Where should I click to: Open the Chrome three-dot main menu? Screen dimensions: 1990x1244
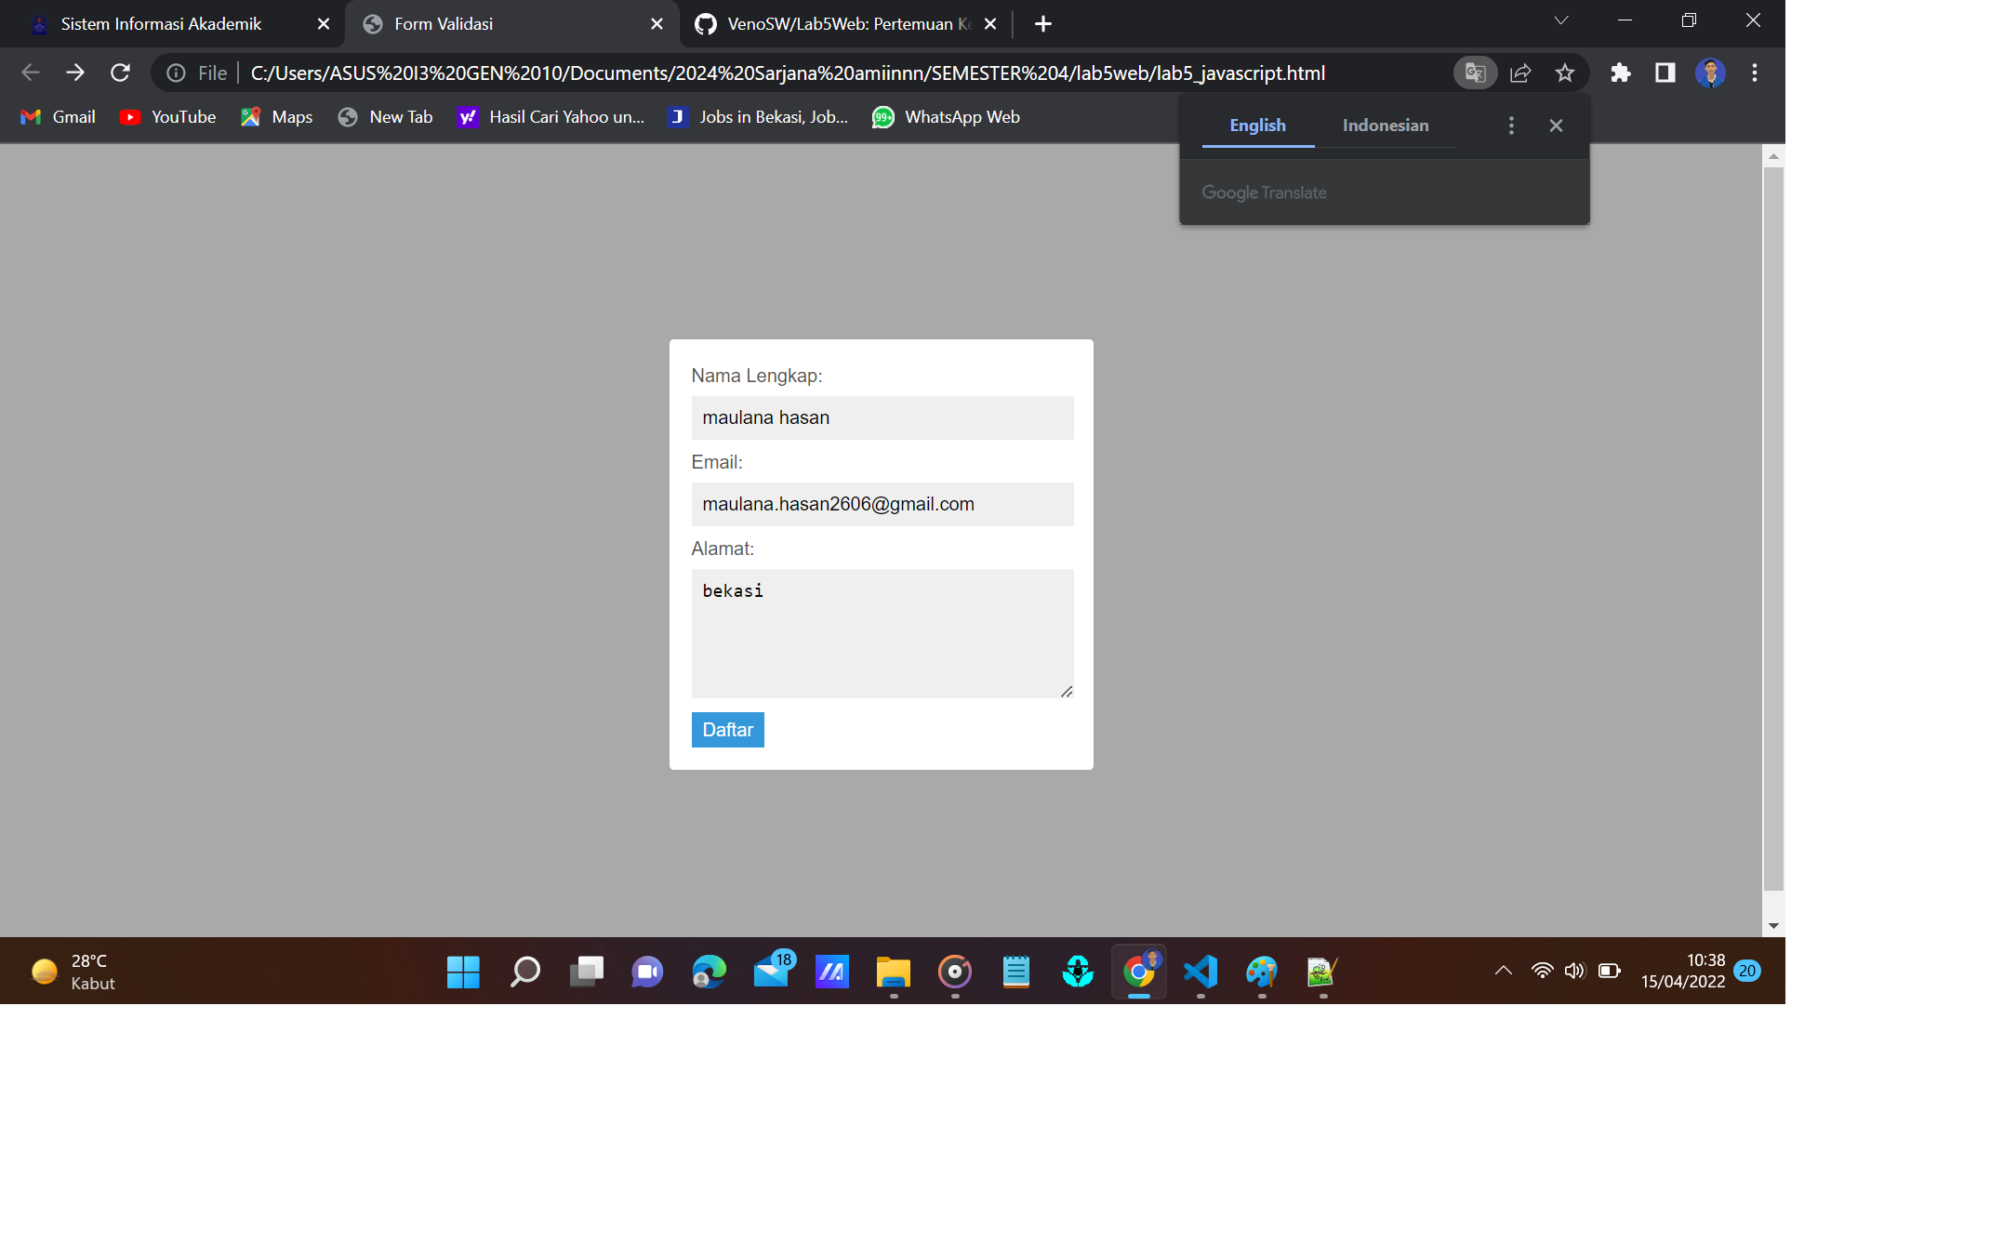[x=1754, y=73]
